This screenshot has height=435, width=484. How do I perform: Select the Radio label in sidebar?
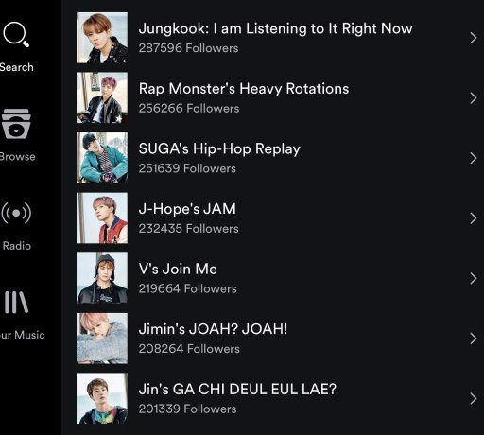[x=17, y=246]
